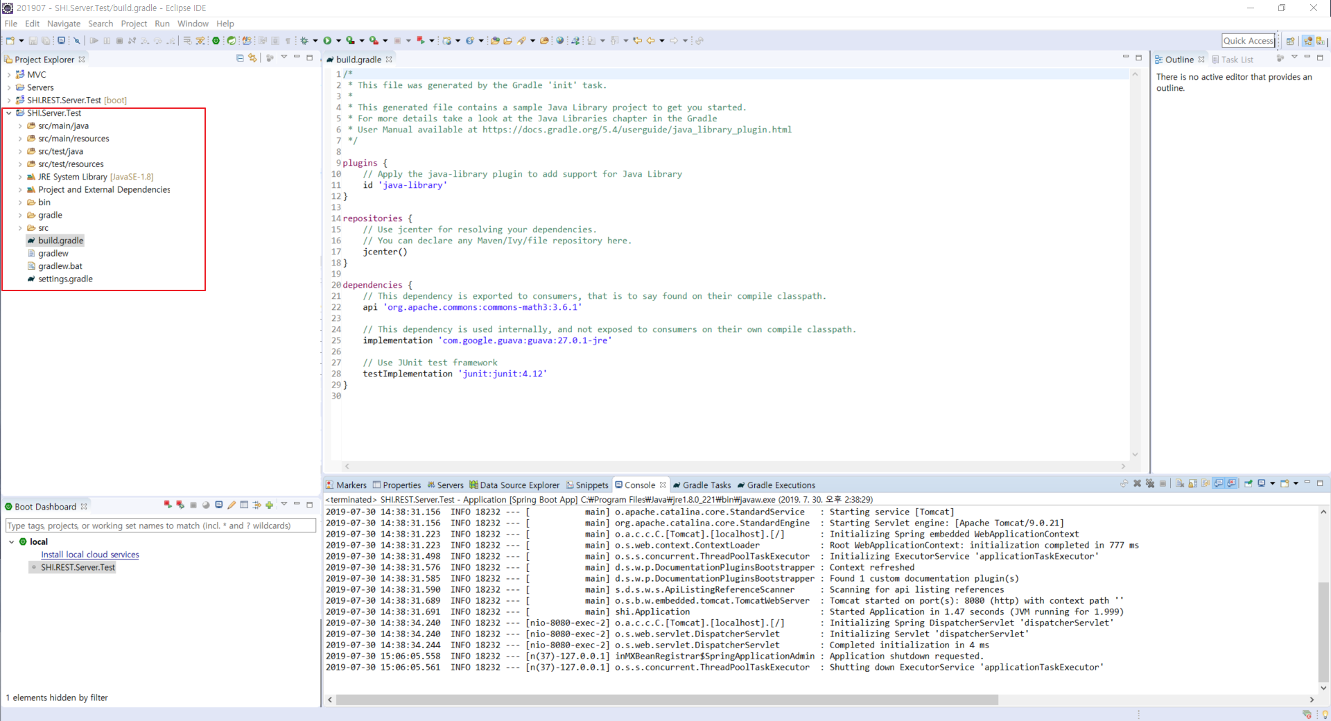Screen dimensions: 1331x721
Task: Click Install local cloud services link
Action: [x=90, y=555]
